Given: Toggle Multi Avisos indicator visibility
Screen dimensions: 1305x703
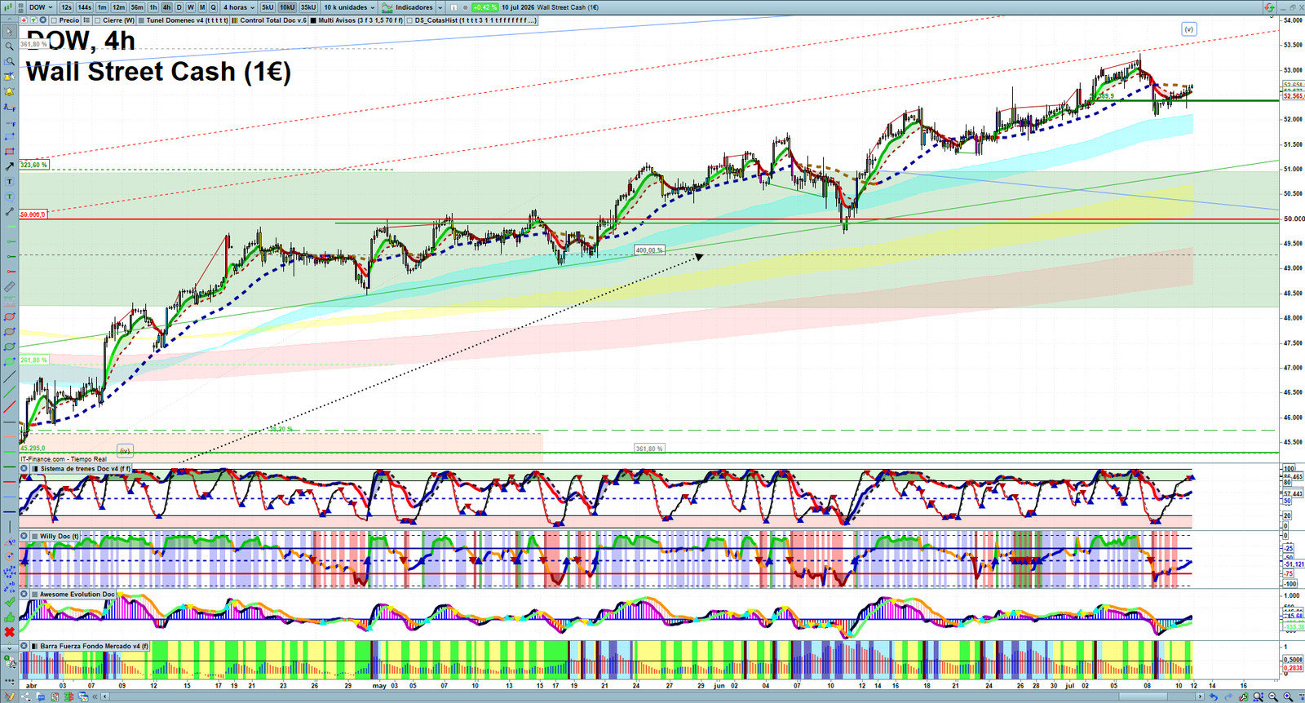Looking at the screenshot, I should pyautogui.click(x=313, y=20).
